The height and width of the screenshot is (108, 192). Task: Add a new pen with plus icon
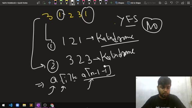coord(111,3)
